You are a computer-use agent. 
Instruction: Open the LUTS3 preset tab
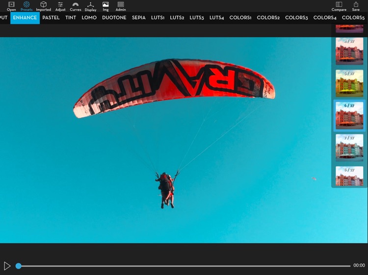(x=197, y=18)
